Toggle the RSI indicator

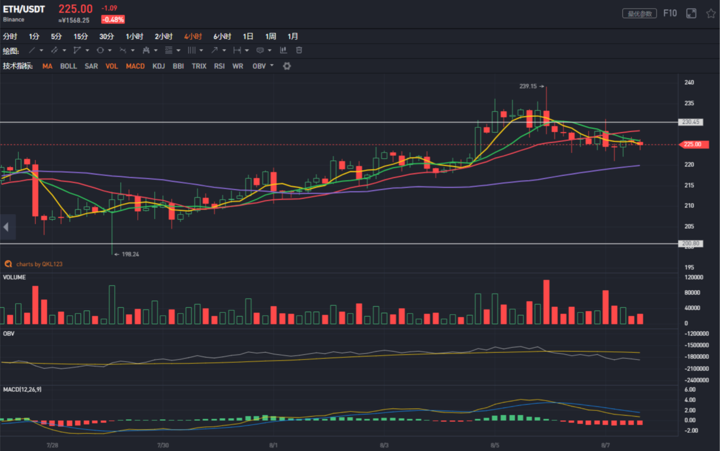[x=219, y=66]
